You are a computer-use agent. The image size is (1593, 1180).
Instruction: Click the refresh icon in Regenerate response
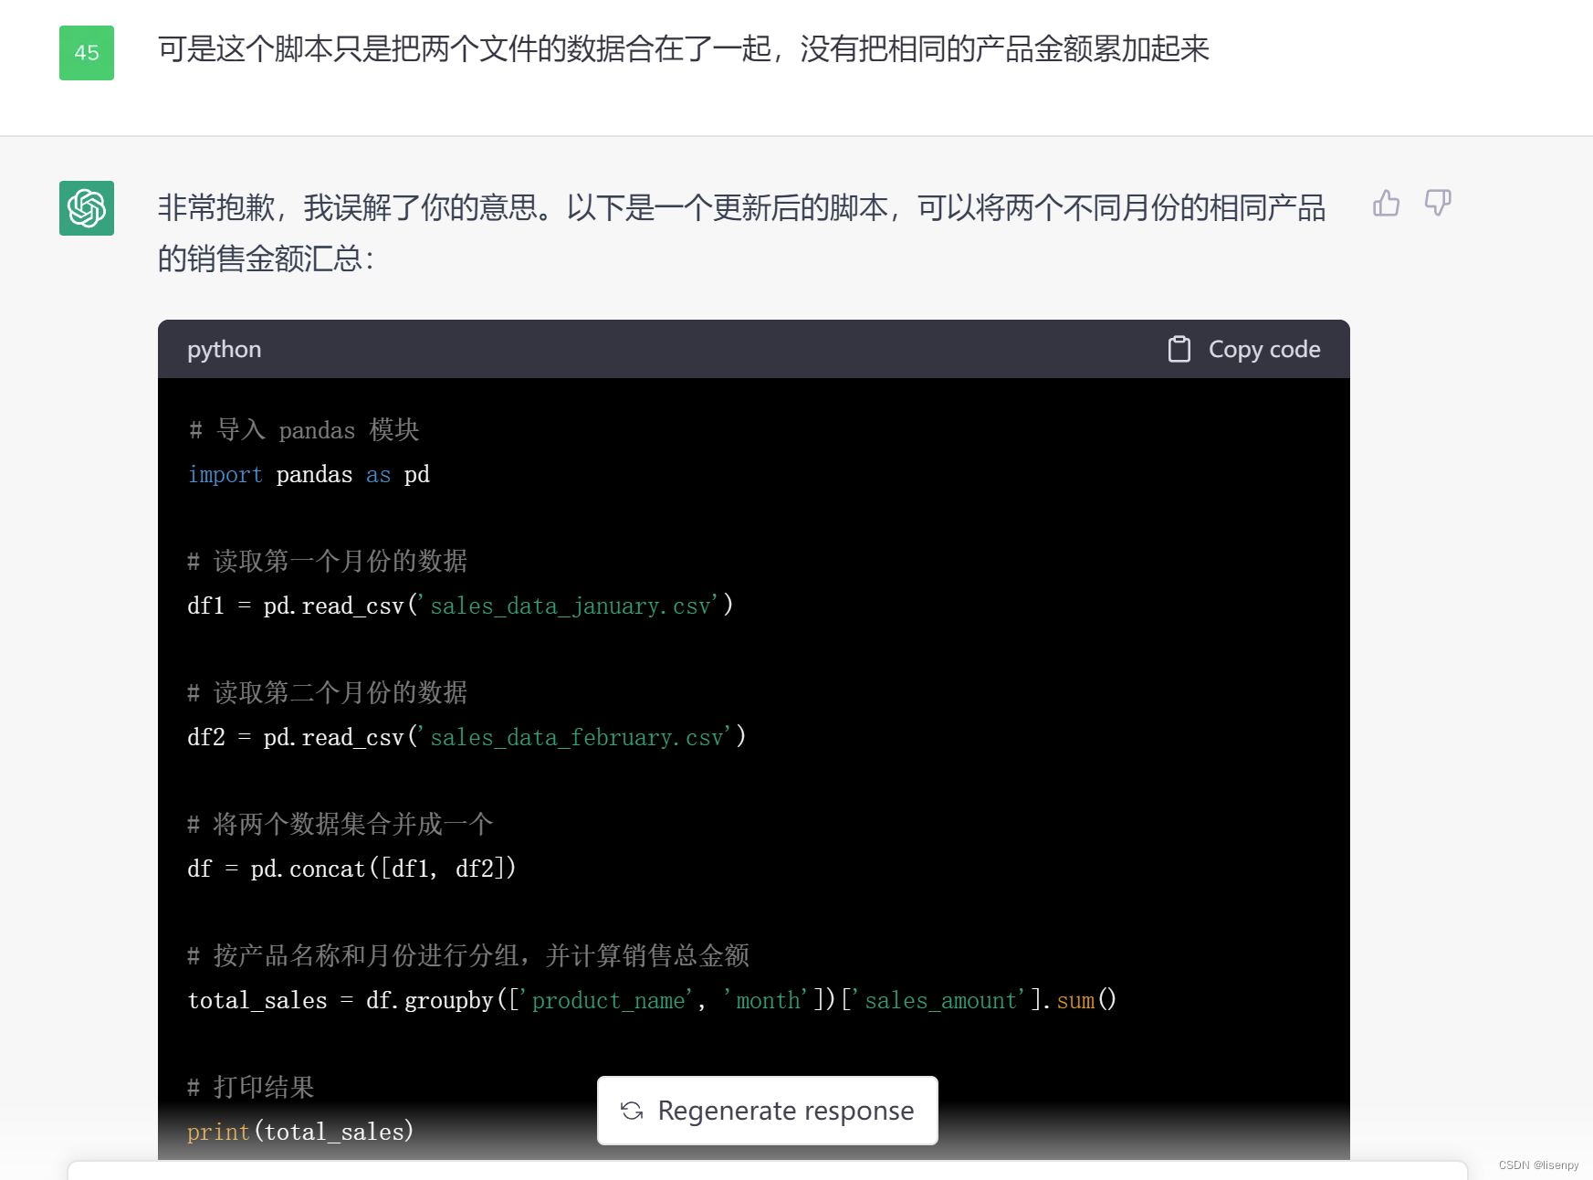click(632, 1111)
